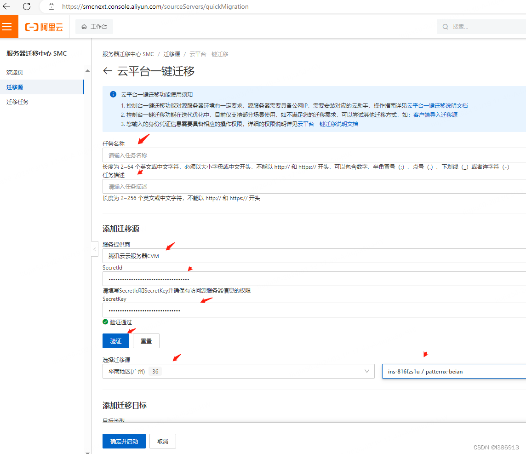Click the 取消 button
The width and height of the screenshot is (526, 454).
click(163, 441)
